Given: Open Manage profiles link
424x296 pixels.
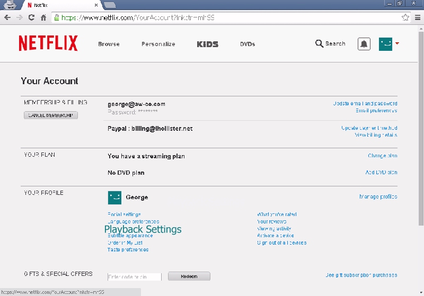Looking at the screenshot, I should click(378, 196).
